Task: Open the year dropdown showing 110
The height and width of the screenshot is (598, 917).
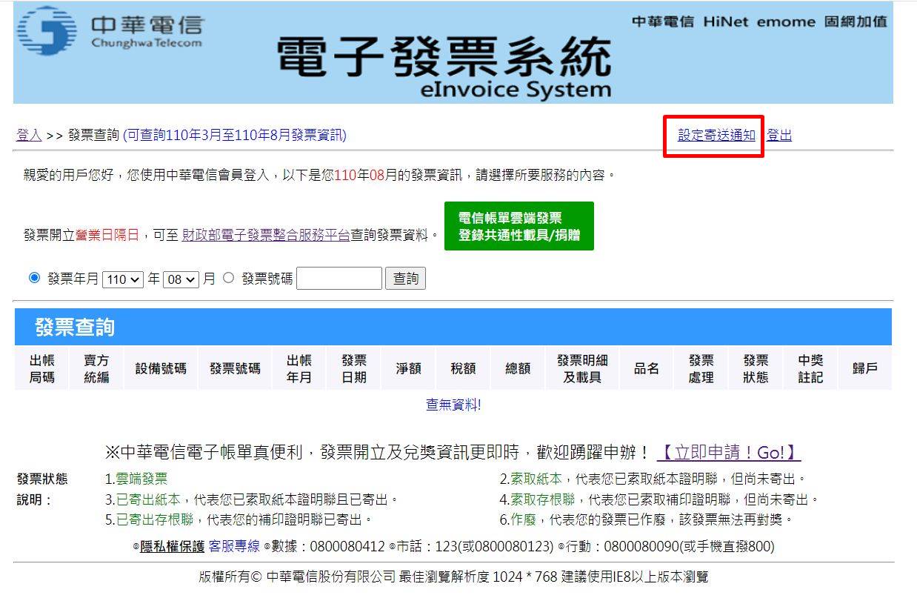Action: click(x=123, y=279)
